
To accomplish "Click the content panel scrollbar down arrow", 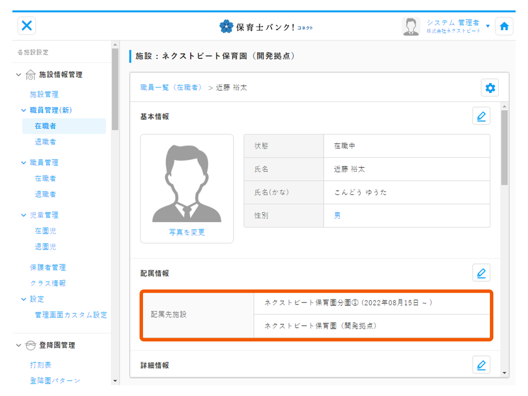I will (x=504, y=372).
